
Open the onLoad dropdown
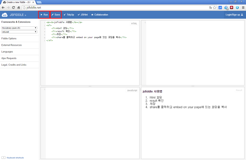(x=19, y=32)
